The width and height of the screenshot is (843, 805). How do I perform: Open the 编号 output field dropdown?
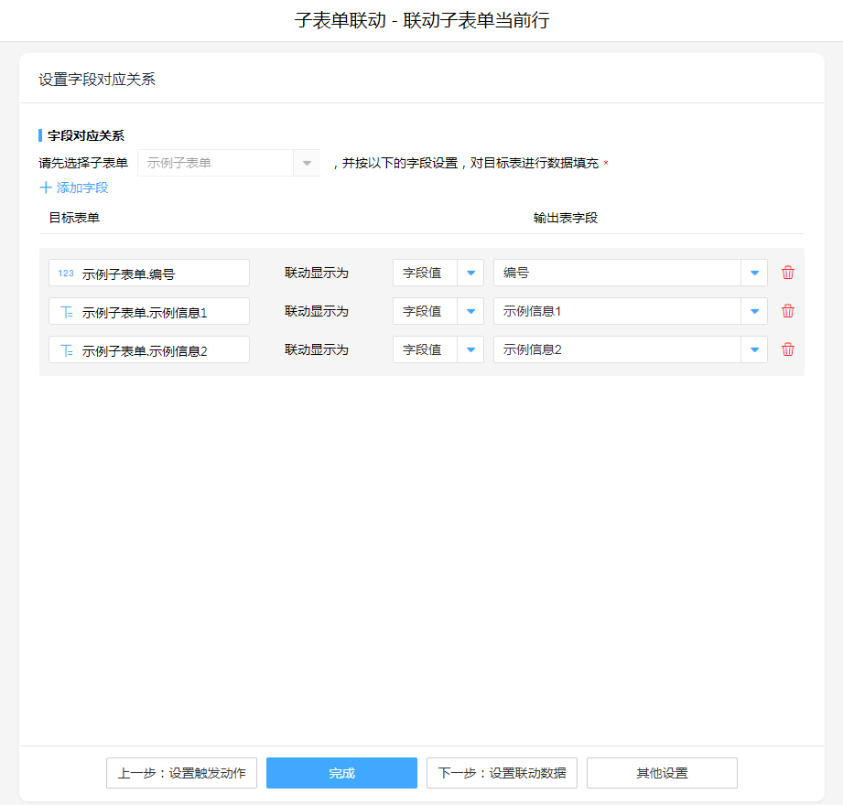coord(754,273)
